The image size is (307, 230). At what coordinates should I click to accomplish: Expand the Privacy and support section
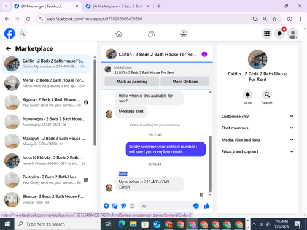pyautogui.click(x=257, y=151)
